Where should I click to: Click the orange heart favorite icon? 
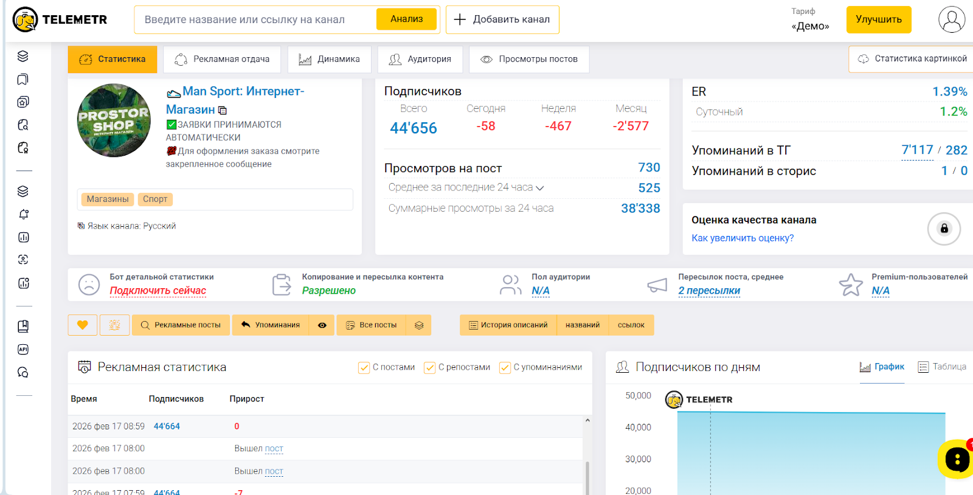(82, 325)
